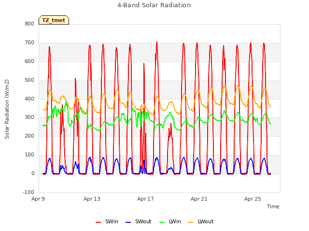Viewport: 309px width, 231px height.
Task: Click the 700 y-axis tick label
Action: pyautogui.click(x=29, y=43)
